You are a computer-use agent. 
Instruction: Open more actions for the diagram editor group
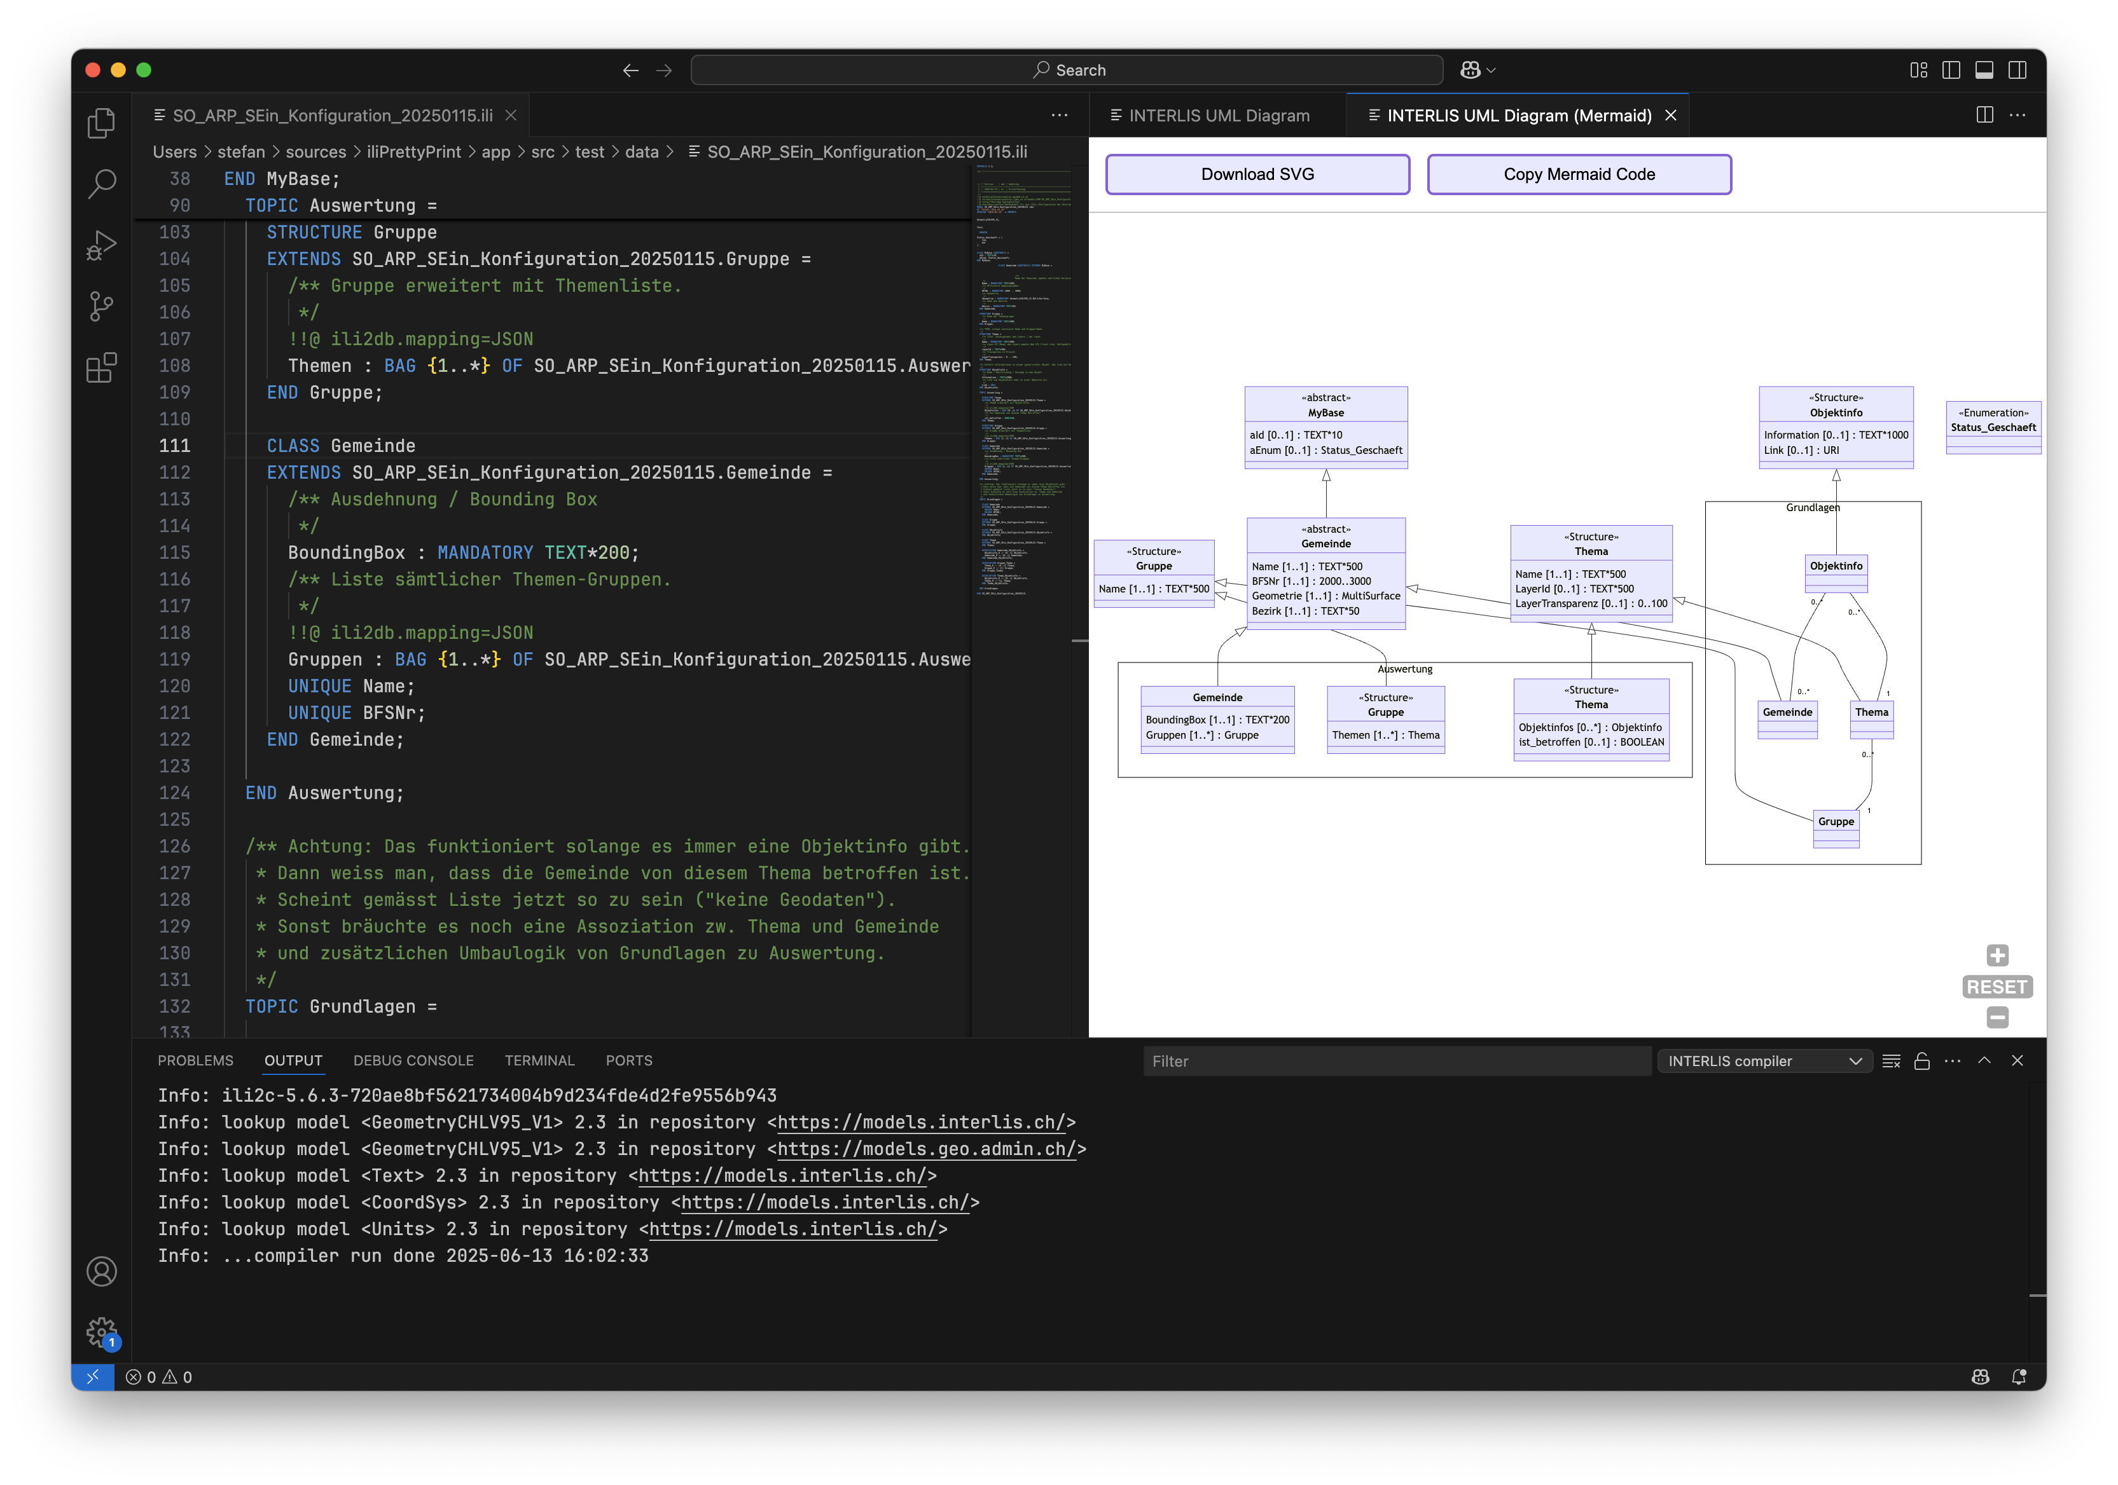2018,115
